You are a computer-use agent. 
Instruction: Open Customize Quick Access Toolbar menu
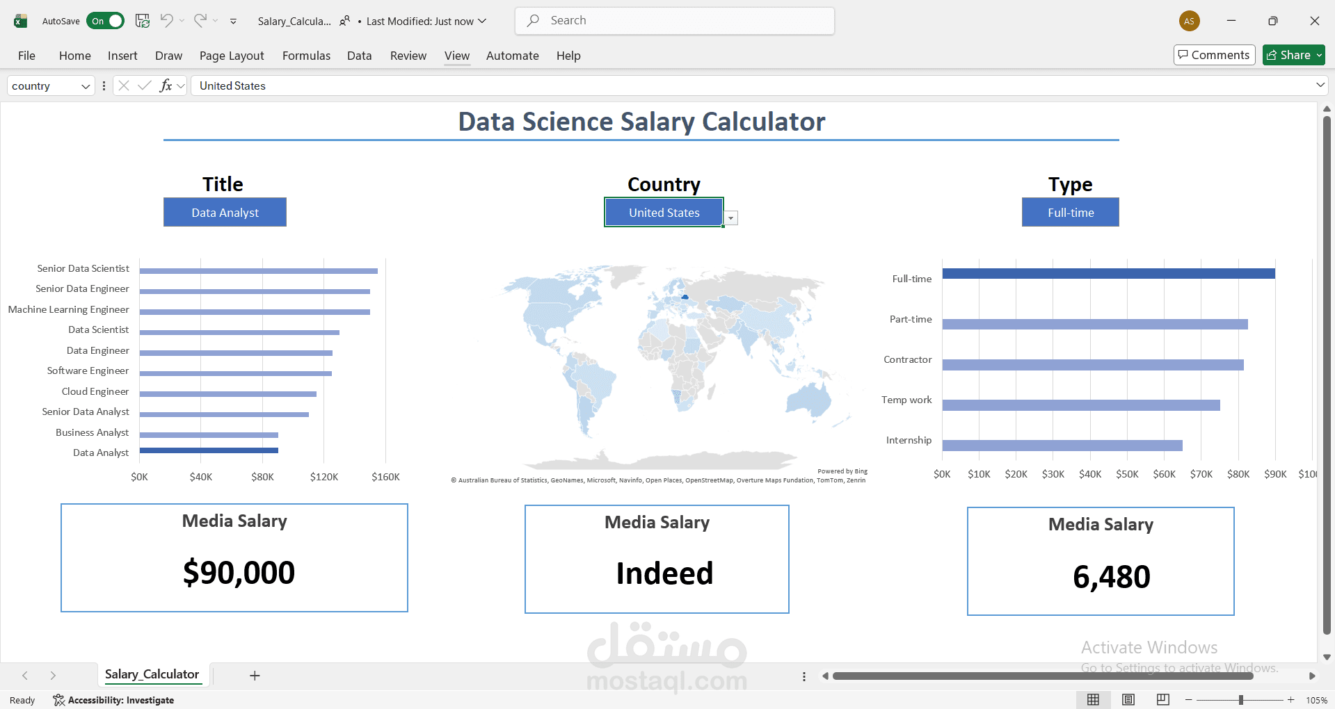[233, 22]
